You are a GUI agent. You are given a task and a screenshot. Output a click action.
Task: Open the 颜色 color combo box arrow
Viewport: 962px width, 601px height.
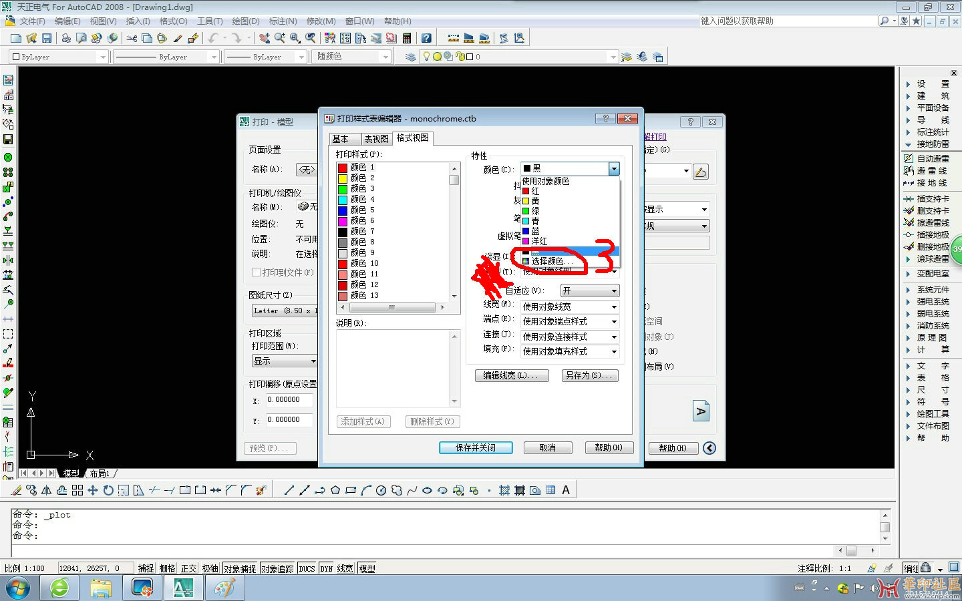point(614,168)
